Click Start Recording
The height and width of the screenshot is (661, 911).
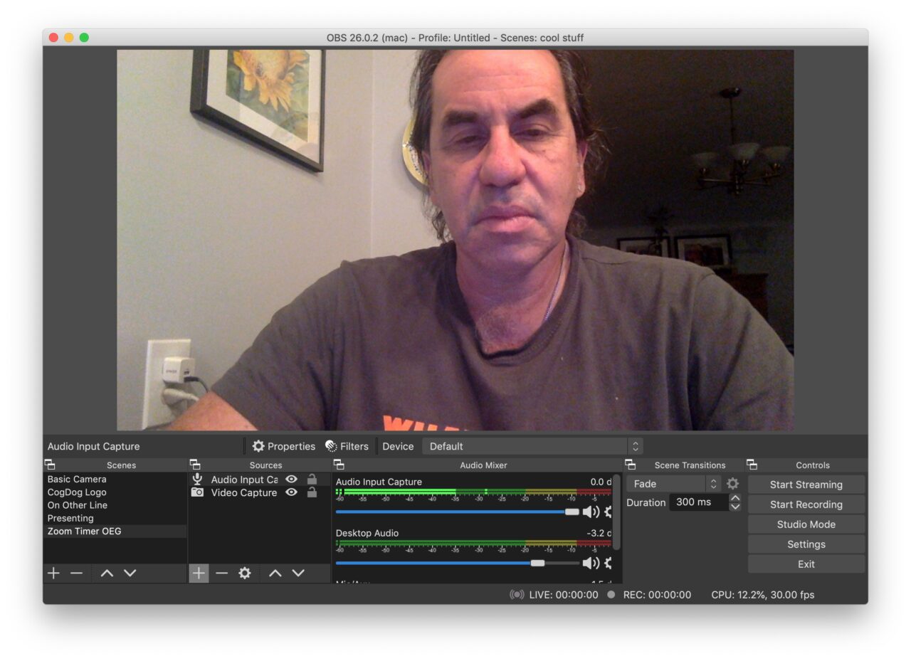[806, 504]
